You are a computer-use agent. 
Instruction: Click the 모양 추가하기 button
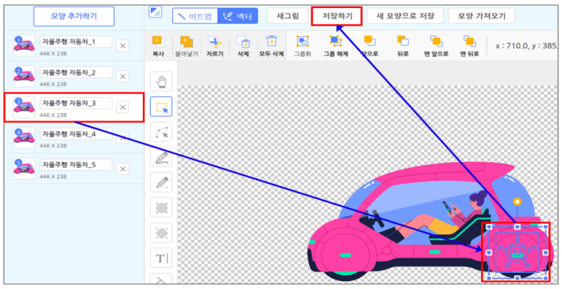pyautogui.click(x=74, y=17)
